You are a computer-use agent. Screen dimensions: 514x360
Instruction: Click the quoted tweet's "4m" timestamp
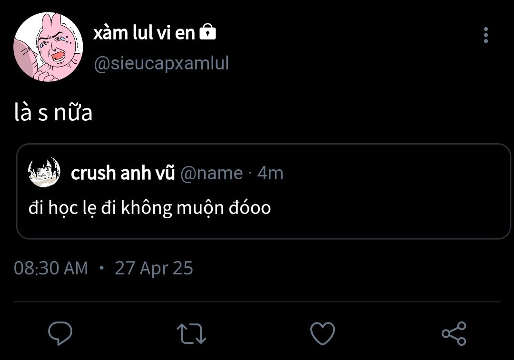coord(270,173)
